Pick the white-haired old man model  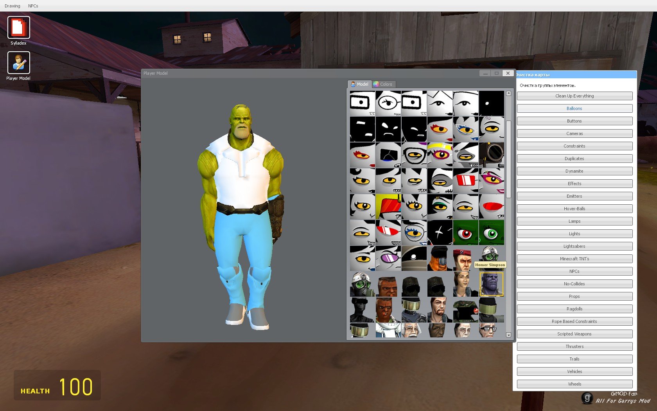pyautogui.click(x=414, y=330)
